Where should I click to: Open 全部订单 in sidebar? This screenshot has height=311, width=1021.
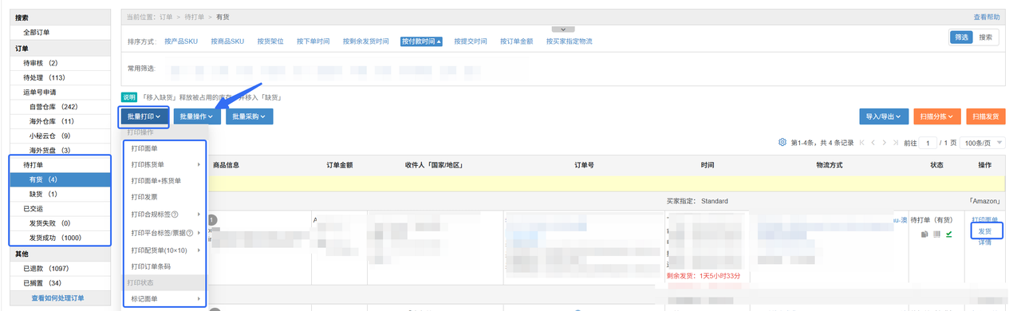[x=61, y=32]
